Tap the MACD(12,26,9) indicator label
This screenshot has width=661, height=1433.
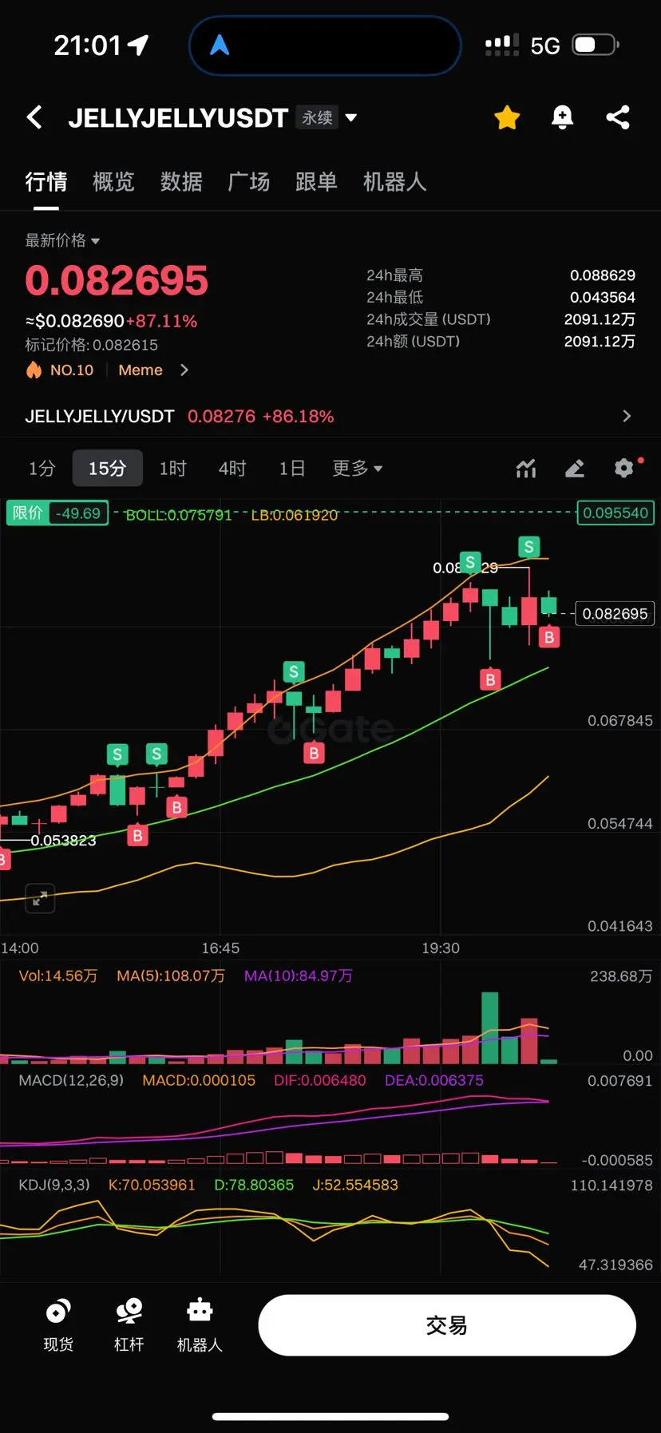click(x=71, y=1080)
